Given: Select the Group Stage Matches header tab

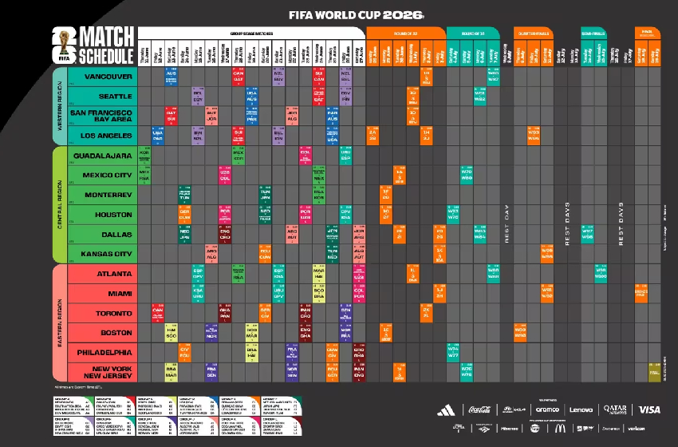Looking at the screenshot, I should [x=251, y=33].
